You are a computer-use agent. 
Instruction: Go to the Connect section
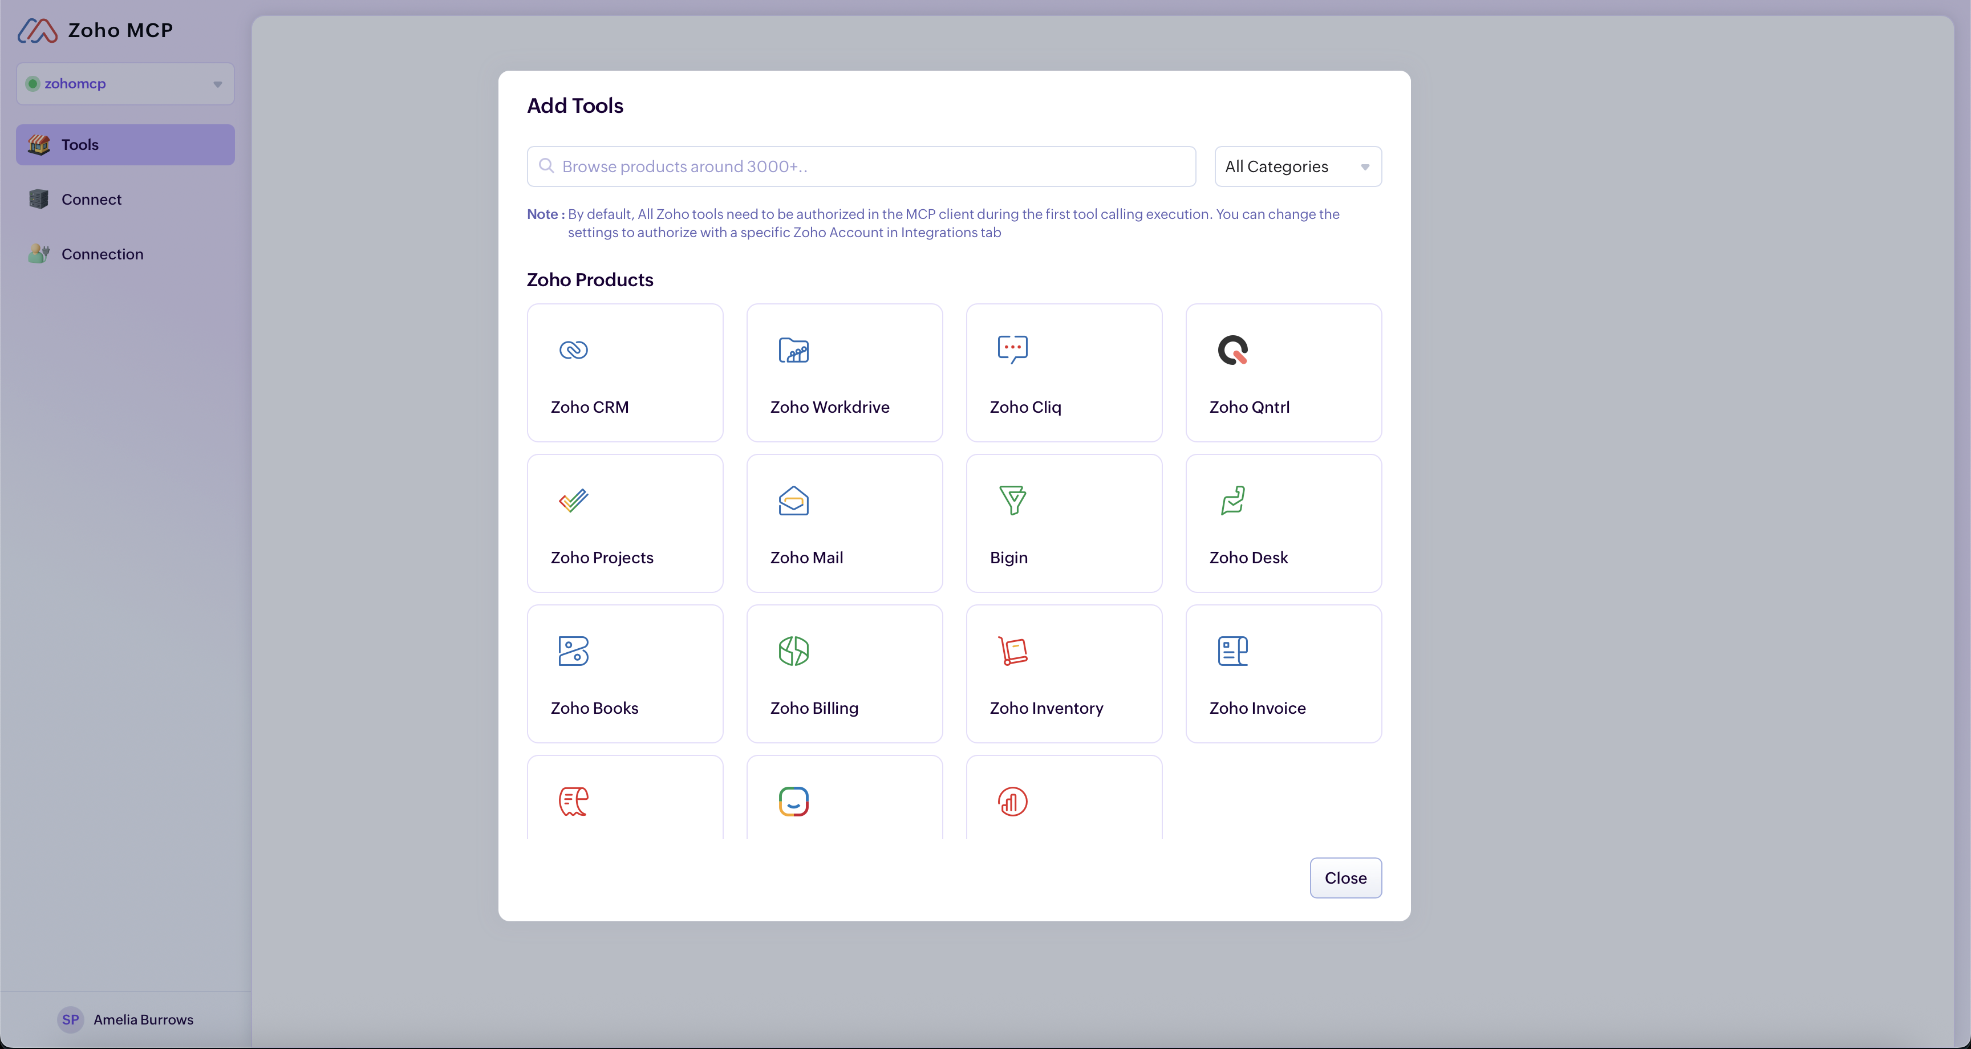[125, 200]
